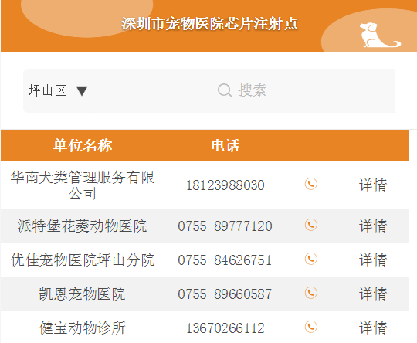This screenshot has width=417, height=343.
Task: Open 详情 for 华南犬类管理服务有限公司
Action: 373,185
